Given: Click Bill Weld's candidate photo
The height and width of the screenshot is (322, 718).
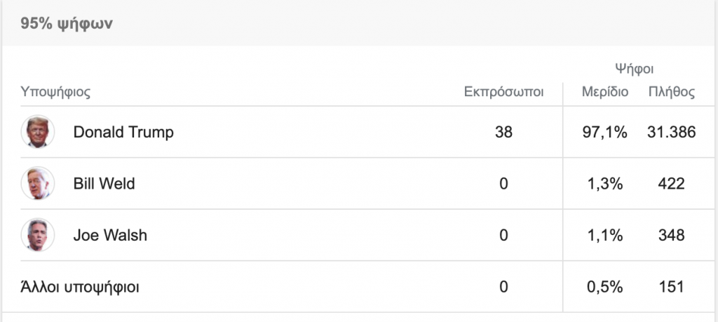Looking at the screenshot, I should pos(37,184).
